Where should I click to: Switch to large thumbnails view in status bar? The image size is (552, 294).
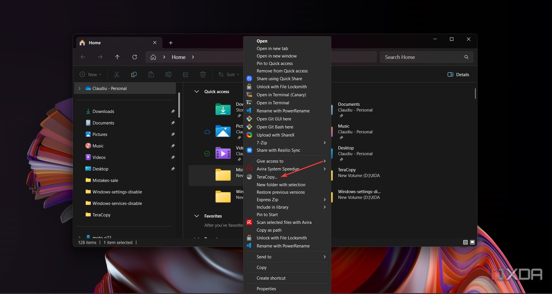tap(472, 242)
